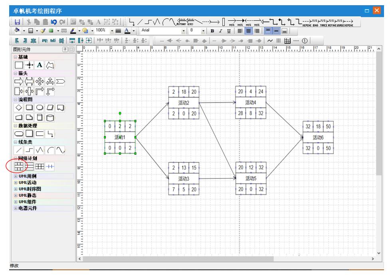
Task: Click the circled number 1 icon
Action: pyautogui.click(x=305, y=40)
